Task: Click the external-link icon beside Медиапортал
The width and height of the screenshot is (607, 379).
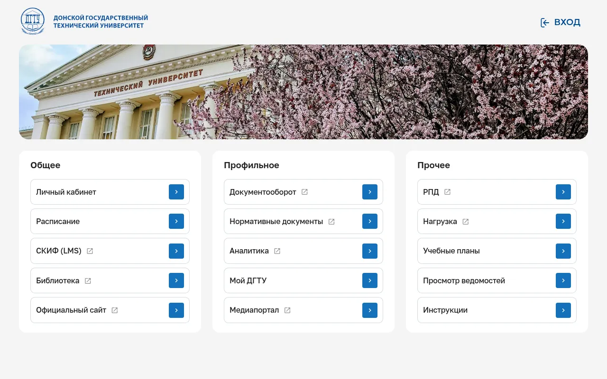Action: tap(287, 310)
